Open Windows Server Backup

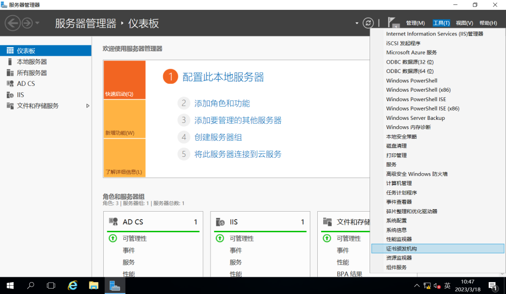tap(438, 118)
